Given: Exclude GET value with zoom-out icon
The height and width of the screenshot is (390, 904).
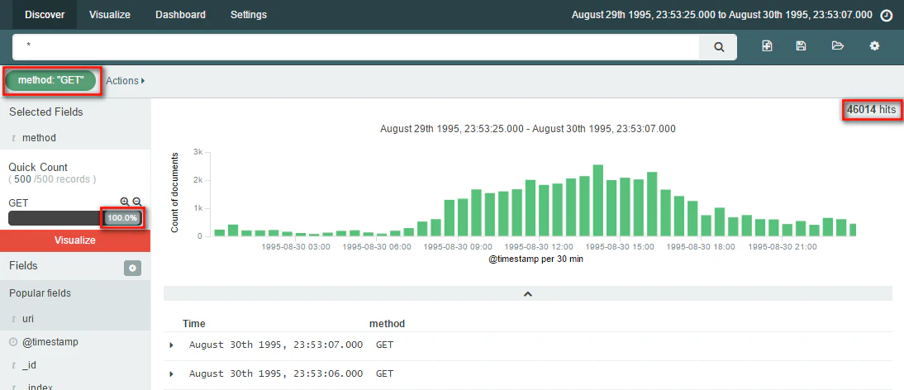Looking at the screenshot, I should coord(137,202).
